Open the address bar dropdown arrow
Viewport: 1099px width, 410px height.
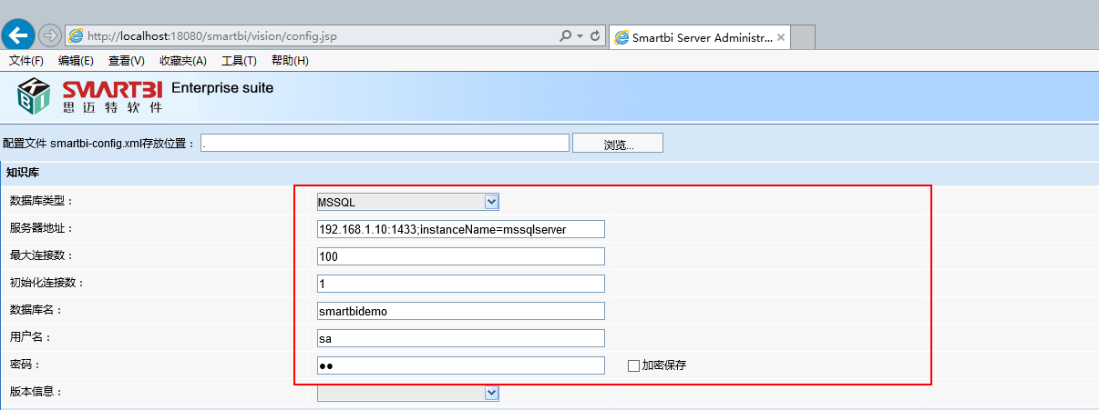point(580,35)
